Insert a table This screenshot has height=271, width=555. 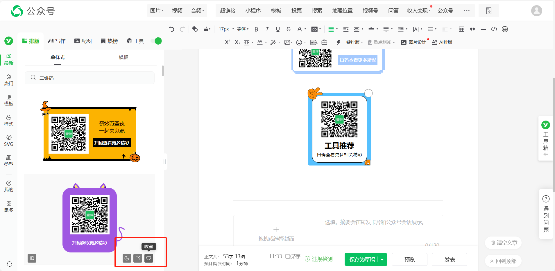click(x=461, y=29)
